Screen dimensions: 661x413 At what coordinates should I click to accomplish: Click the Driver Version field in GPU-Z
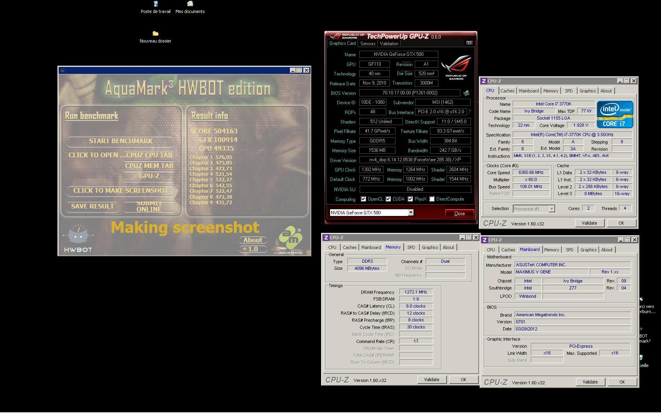pos(415,160)
